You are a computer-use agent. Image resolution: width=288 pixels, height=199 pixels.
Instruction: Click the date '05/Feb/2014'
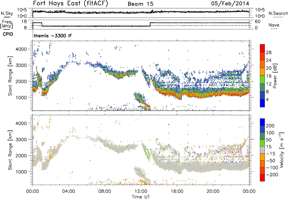tap(230, 4)
